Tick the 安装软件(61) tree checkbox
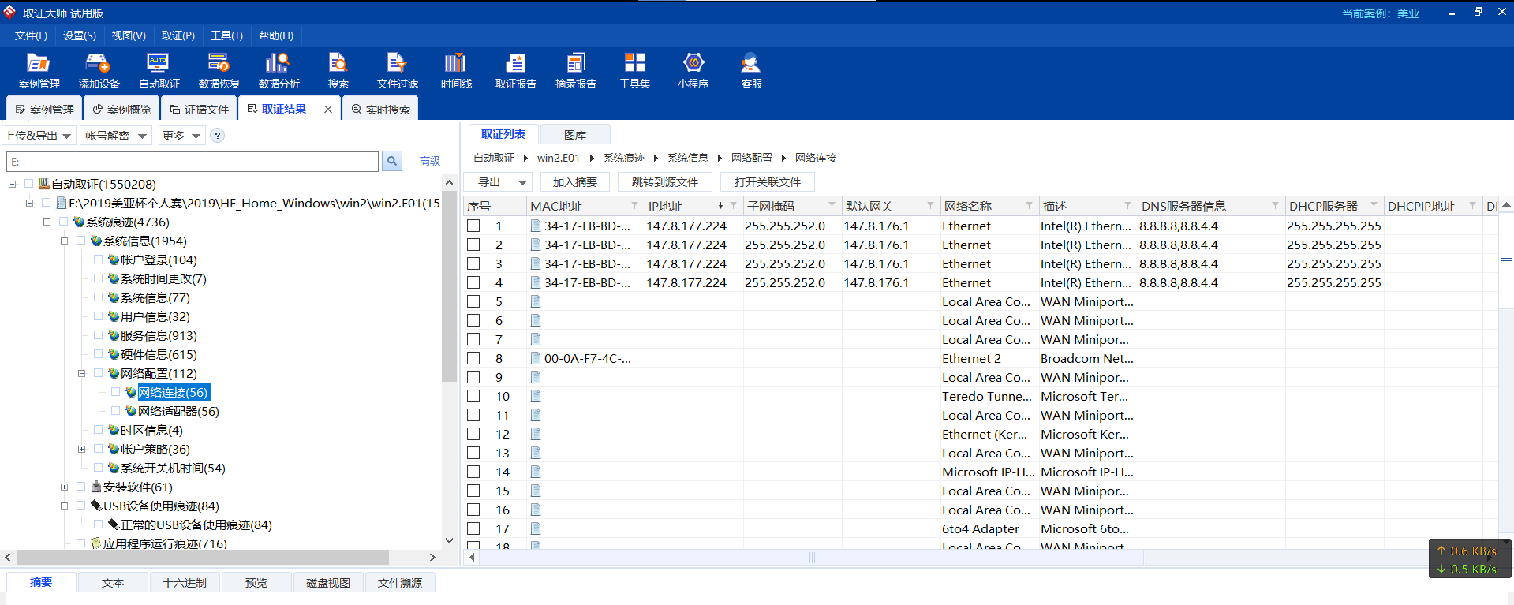Image resolution: width=1514 pixels, height=605 pixels. pyautogui.click(x=80, y=487)
